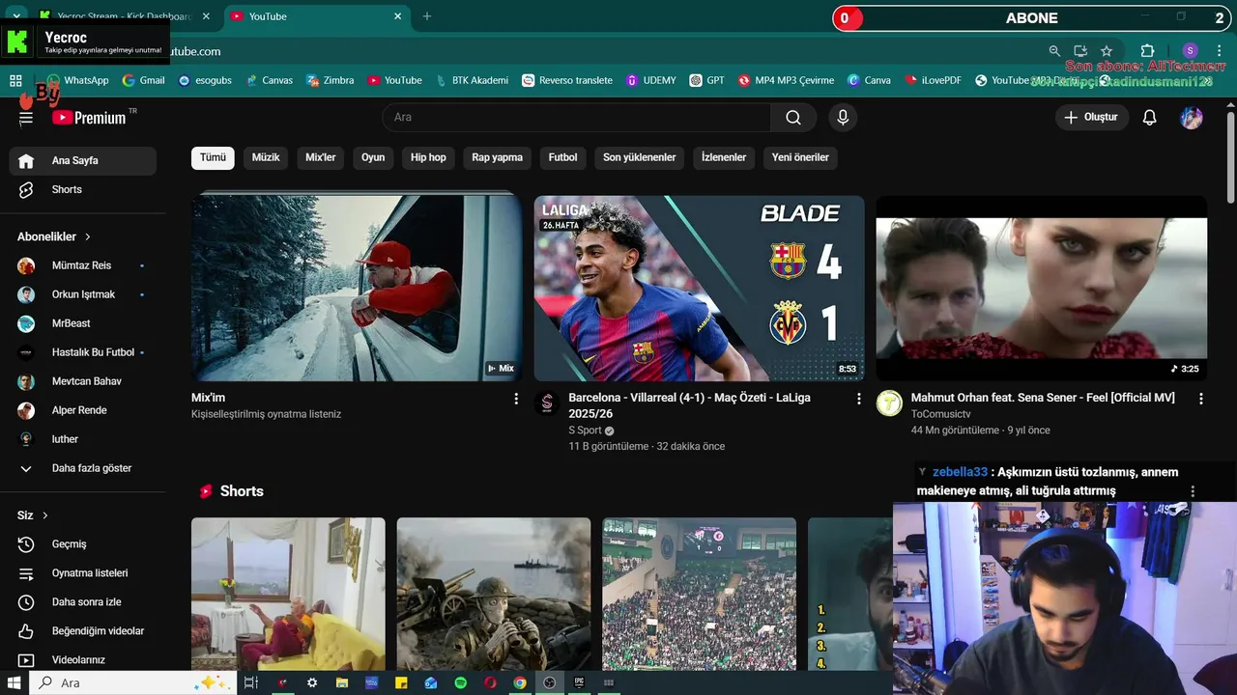Open Spotify from the taskbar

pos(461,682)
